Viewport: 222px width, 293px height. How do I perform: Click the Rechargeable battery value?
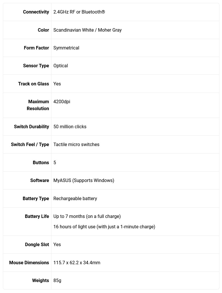click(75, 198)
